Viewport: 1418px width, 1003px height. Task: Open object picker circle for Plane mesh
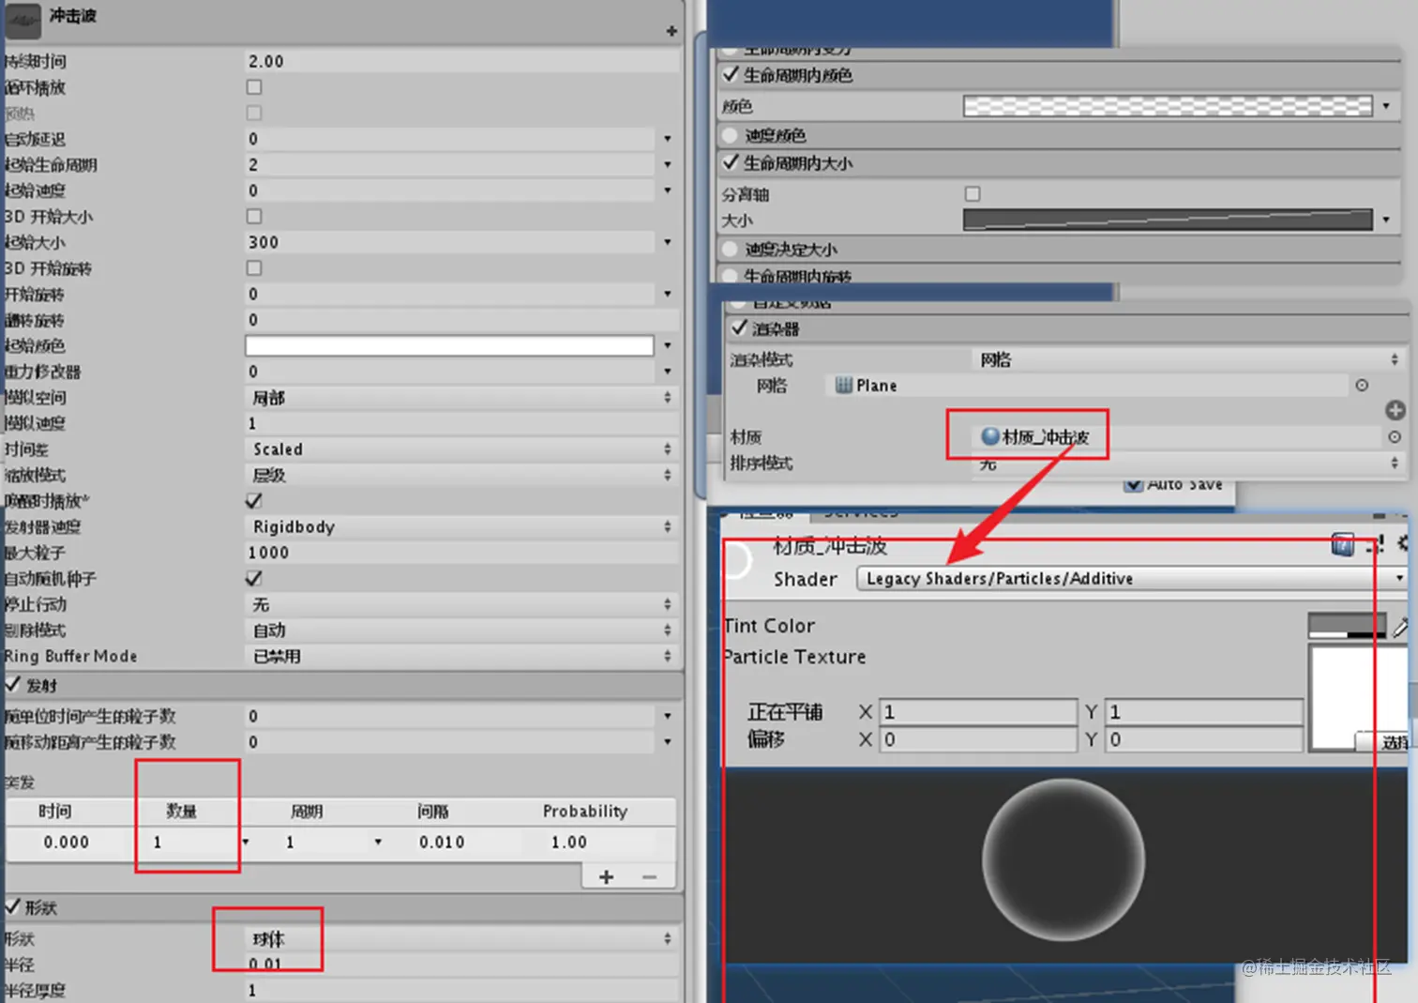(x=1362, y=385)
